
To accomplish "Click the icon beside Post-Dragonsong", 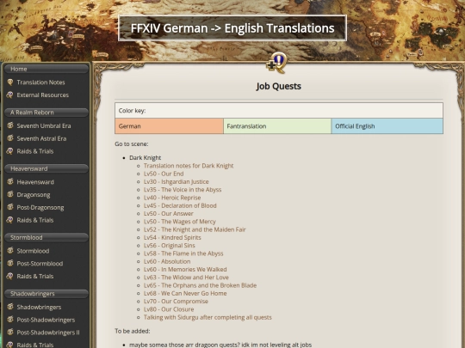I will click(10, 207).
